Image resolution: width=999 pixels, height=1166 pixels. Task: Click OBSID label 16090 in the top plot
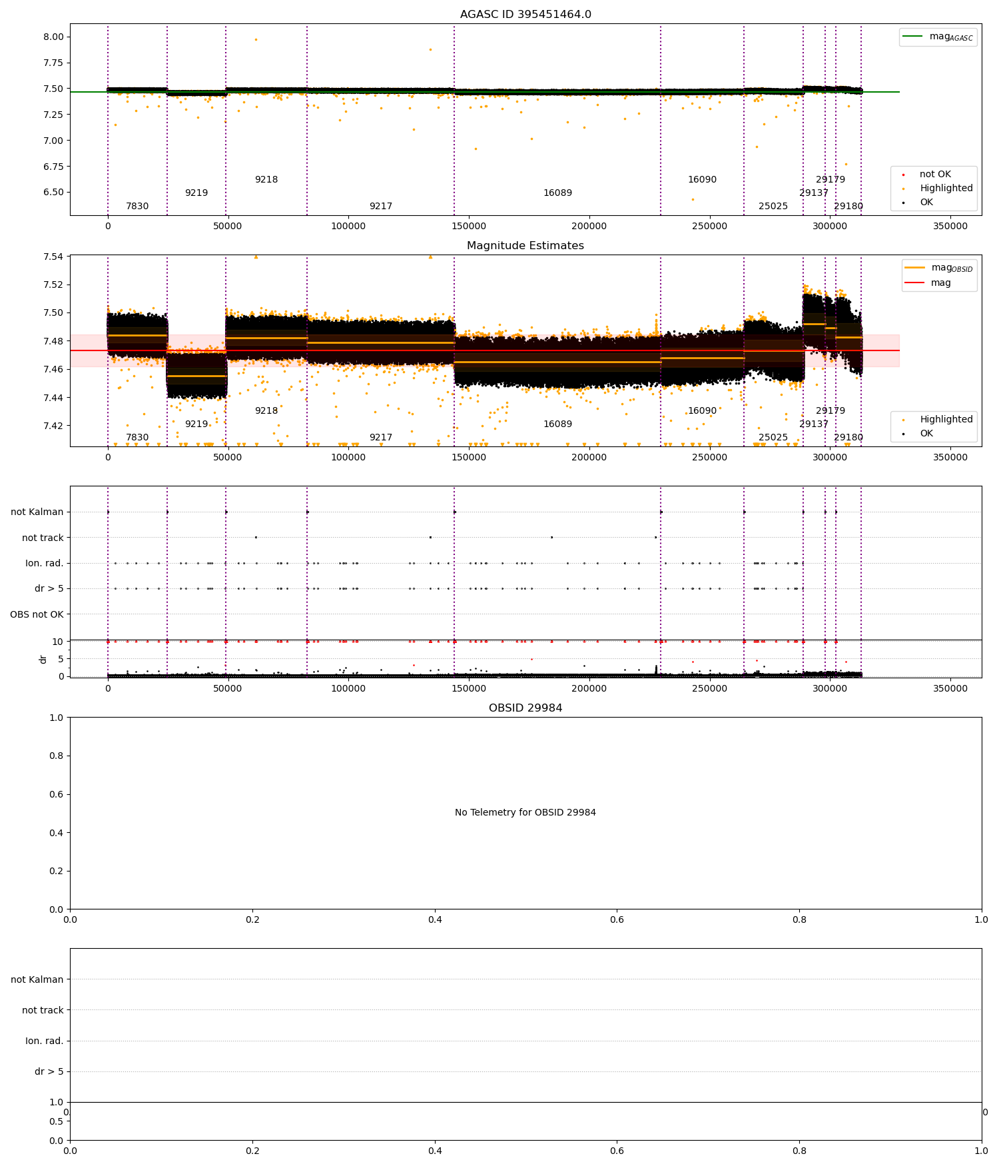(702, 180)
